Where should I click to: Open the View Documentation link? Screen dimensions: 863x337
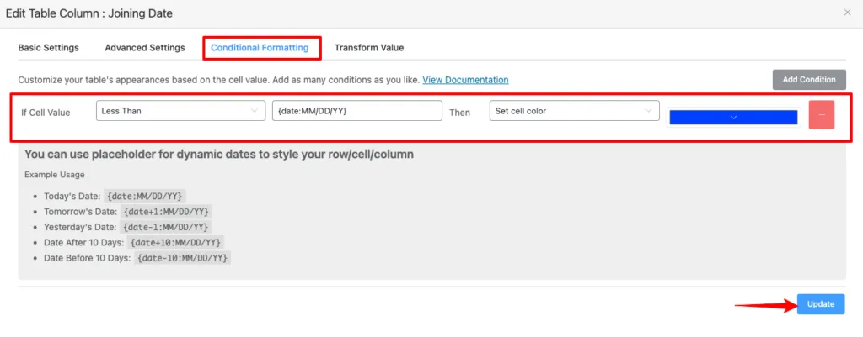click(x=465, y=80)
